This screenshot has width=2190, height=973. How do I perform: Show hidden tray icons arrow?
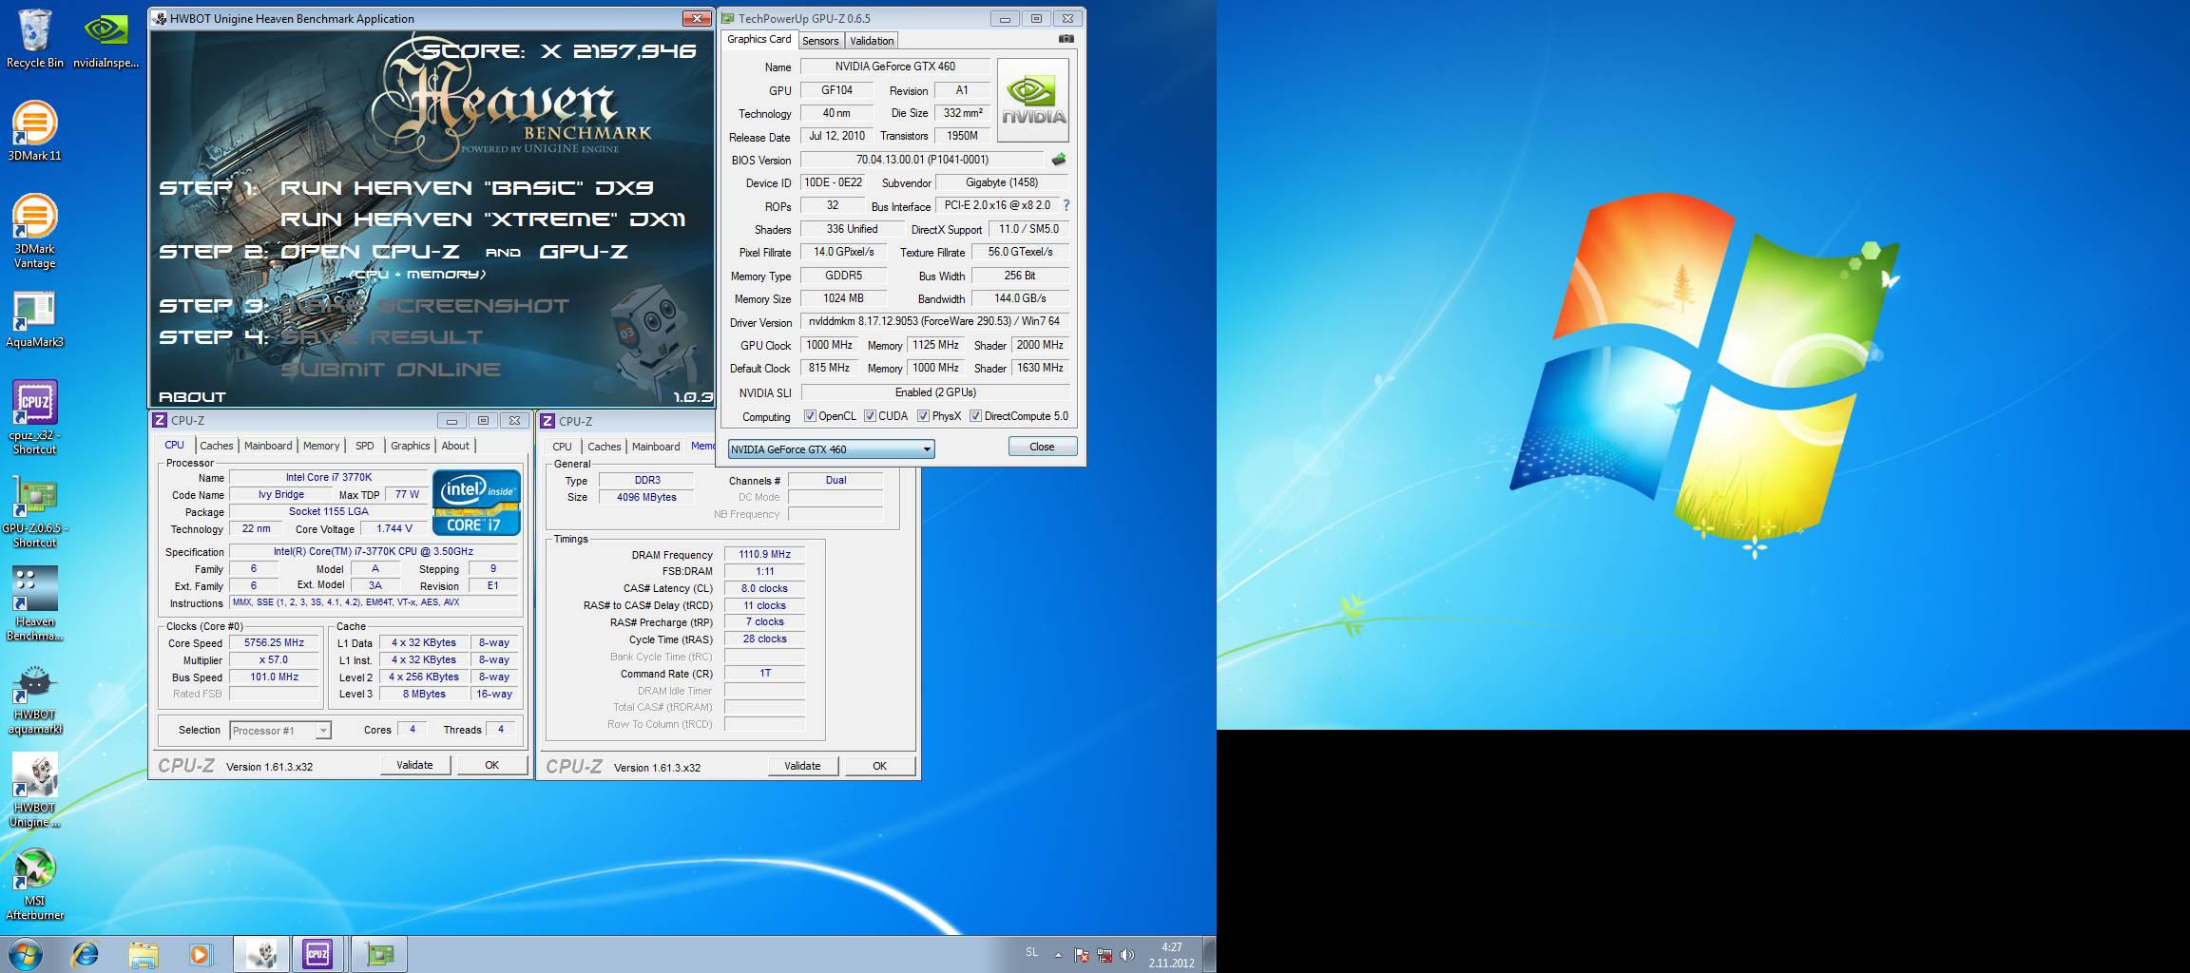coord(1058,955)
